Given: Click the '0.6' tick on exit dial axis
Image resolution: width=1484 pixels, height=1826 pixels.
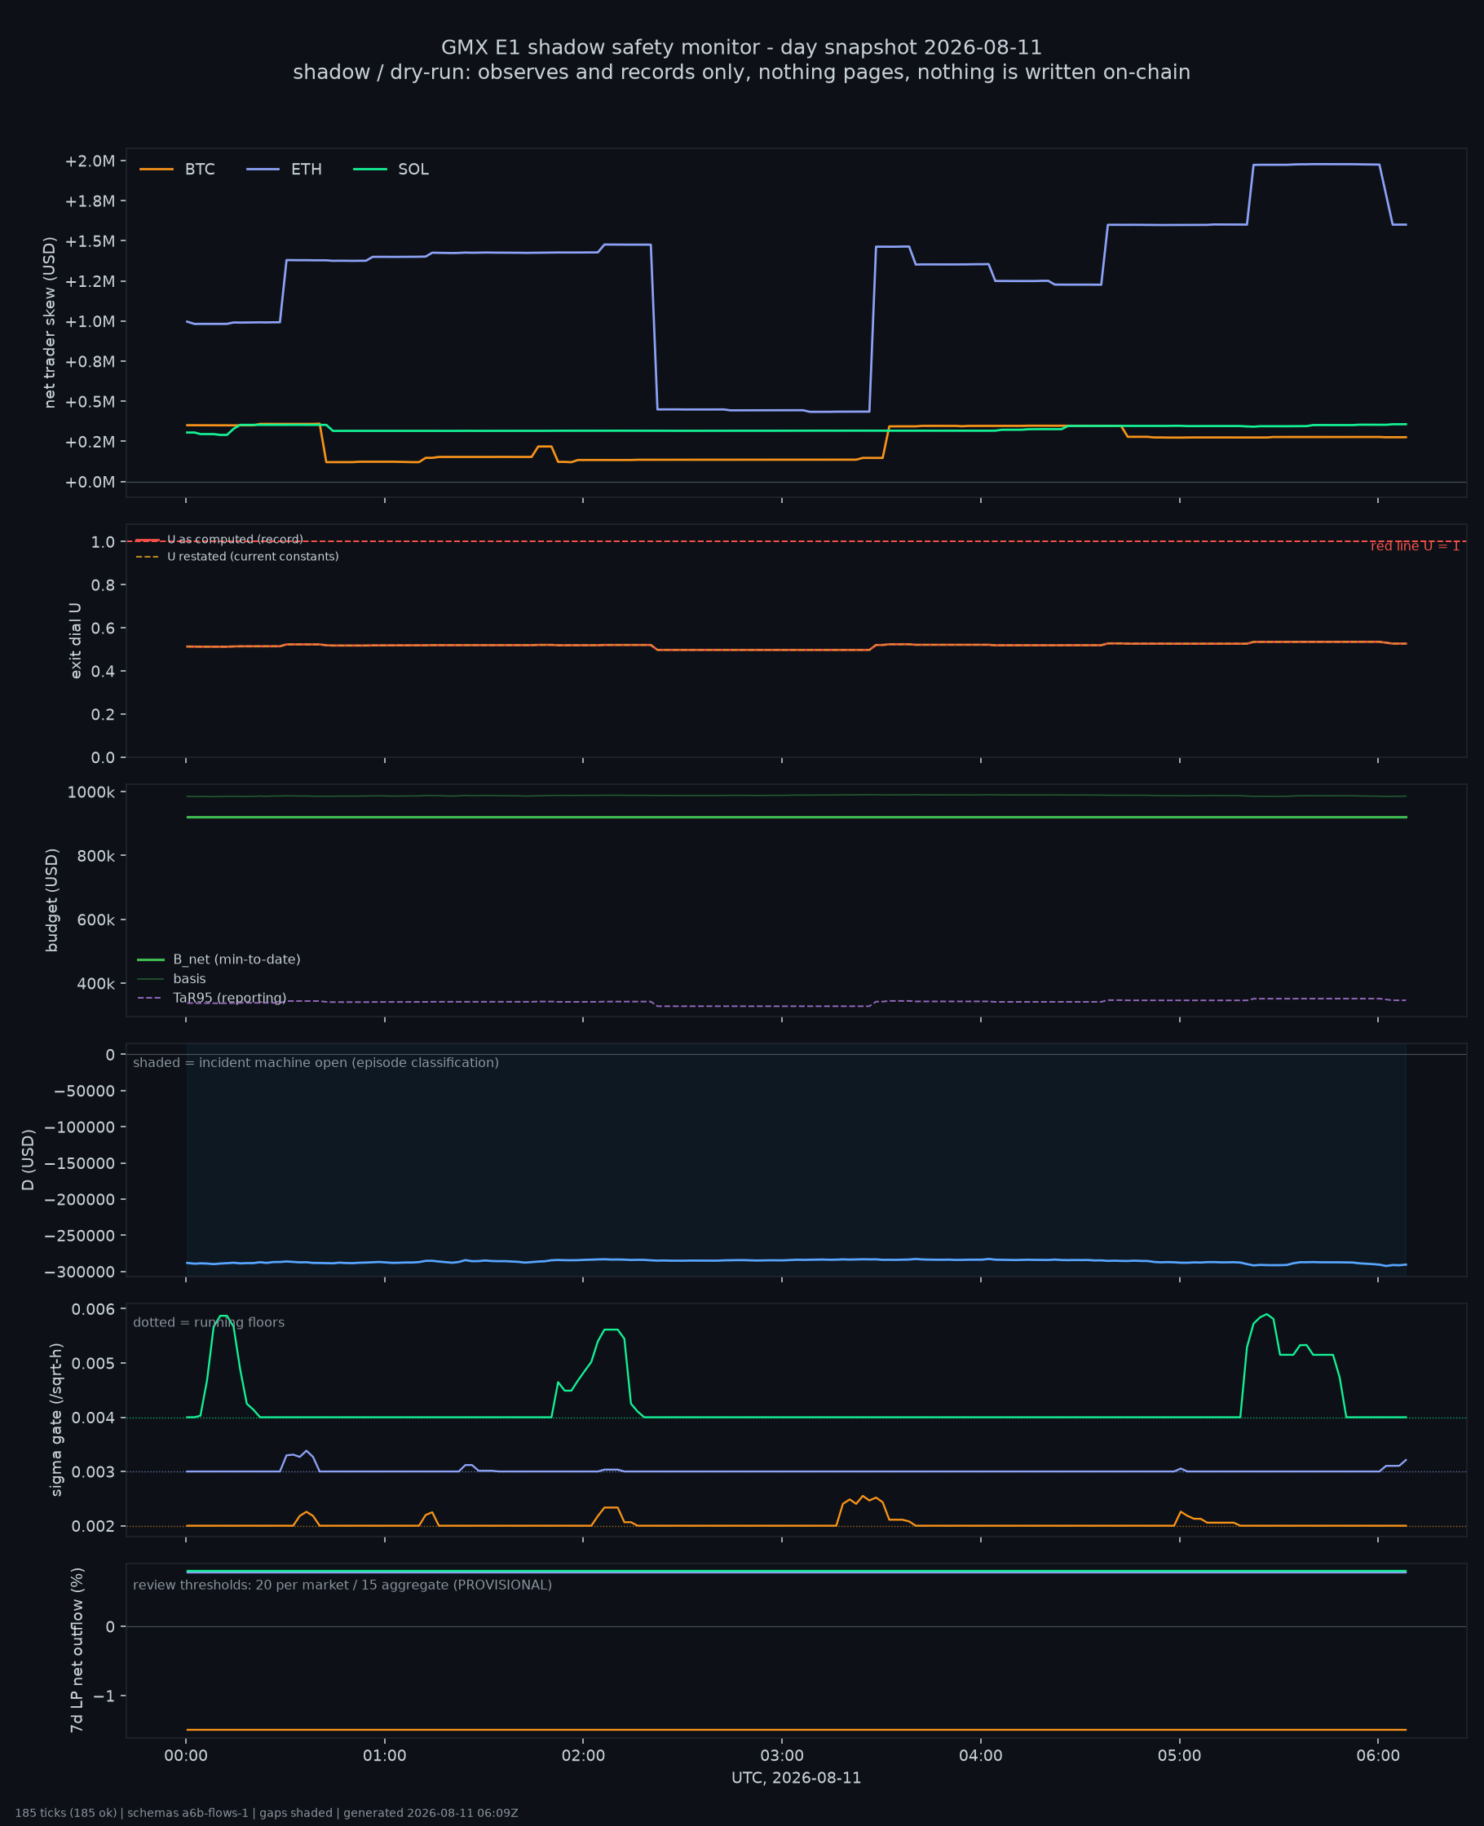Looking at the screenshot, I should pos(103,628).
